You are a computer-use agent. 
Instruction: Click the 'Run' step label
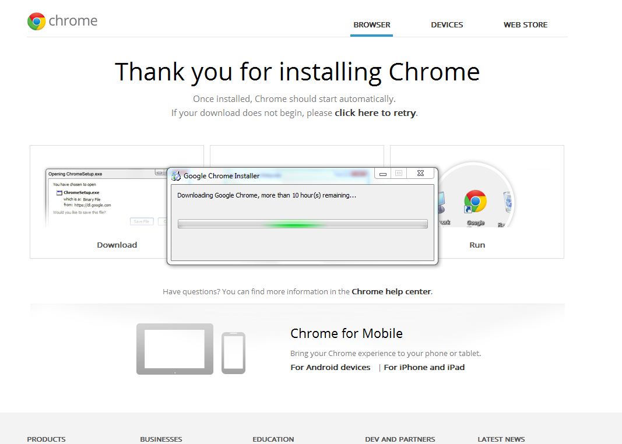pyautogui.click(x=477, y=245)
